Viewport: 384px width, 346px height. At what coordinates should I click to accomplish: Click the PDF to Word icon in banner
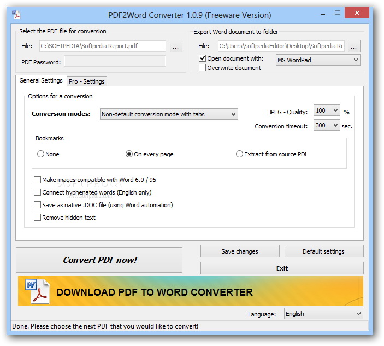[37, 291]
